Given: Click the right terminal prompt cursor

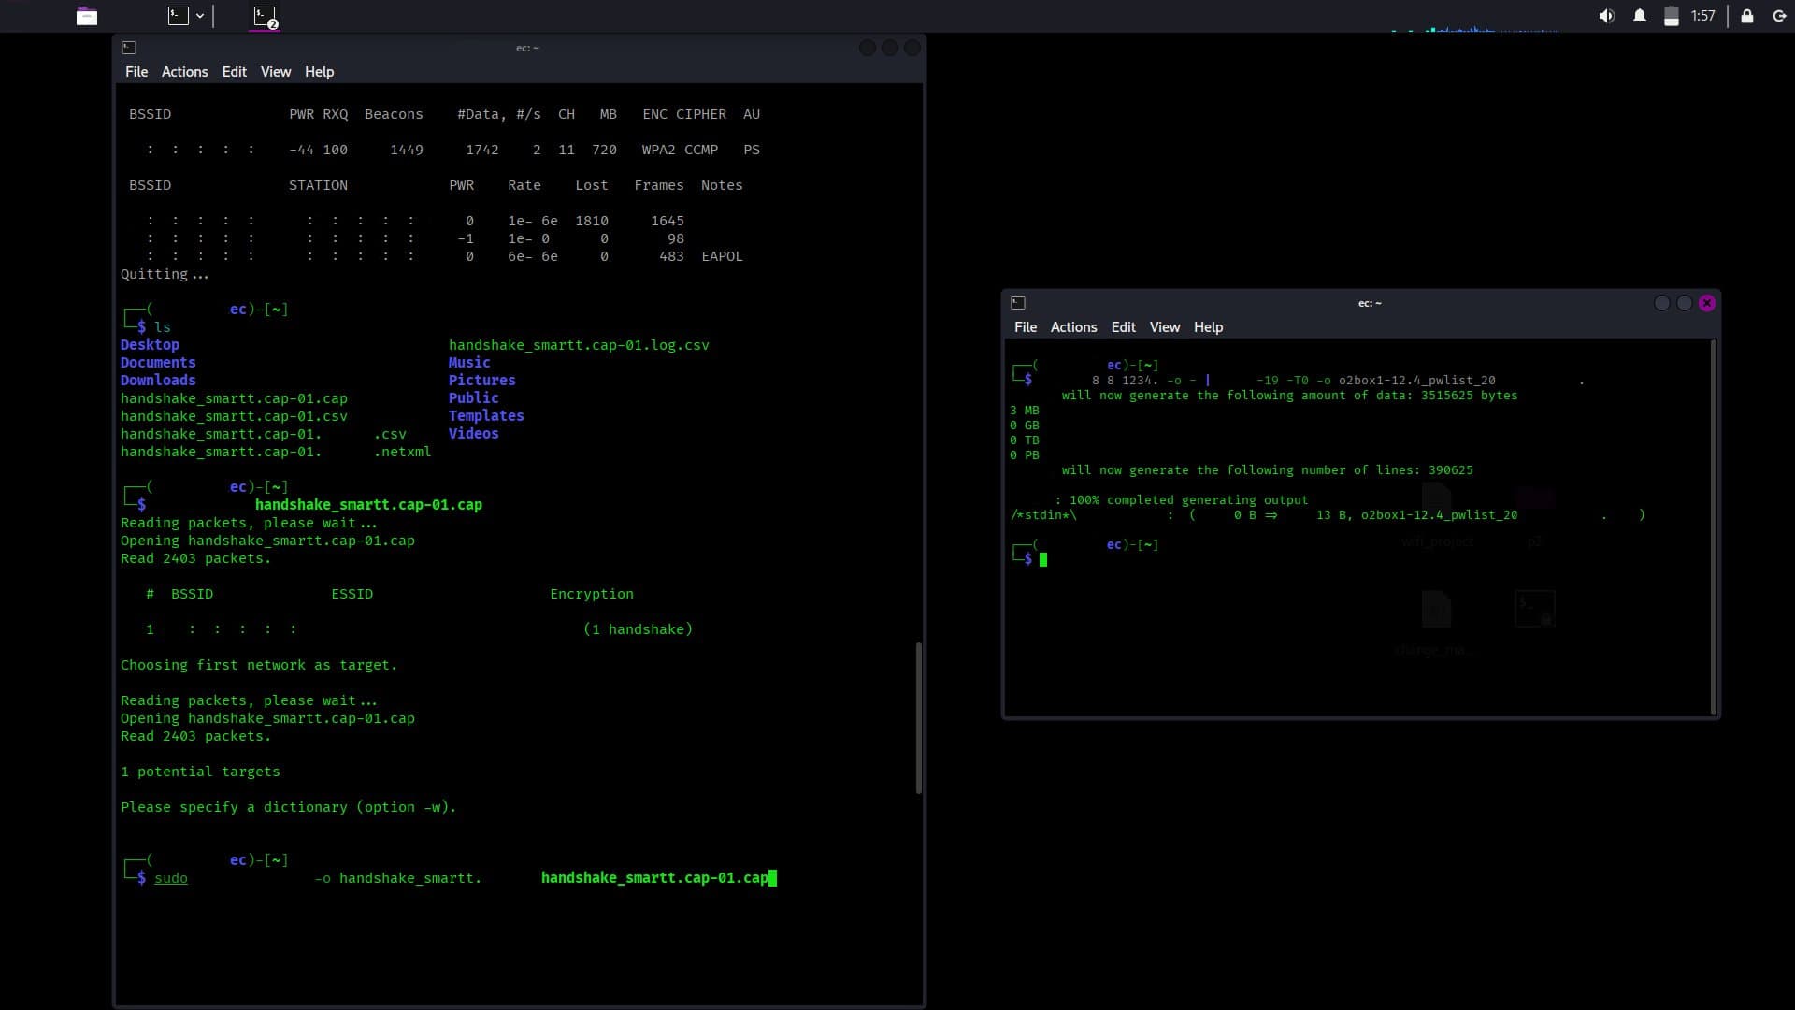Looking at the screenshot, I should pos(1043,559).
